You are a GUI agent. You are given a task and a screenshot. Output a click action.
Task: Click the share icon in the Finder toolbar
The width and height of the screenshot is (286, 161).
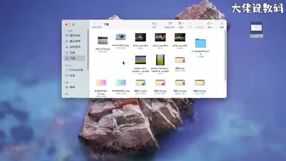(x=190, y=23)
